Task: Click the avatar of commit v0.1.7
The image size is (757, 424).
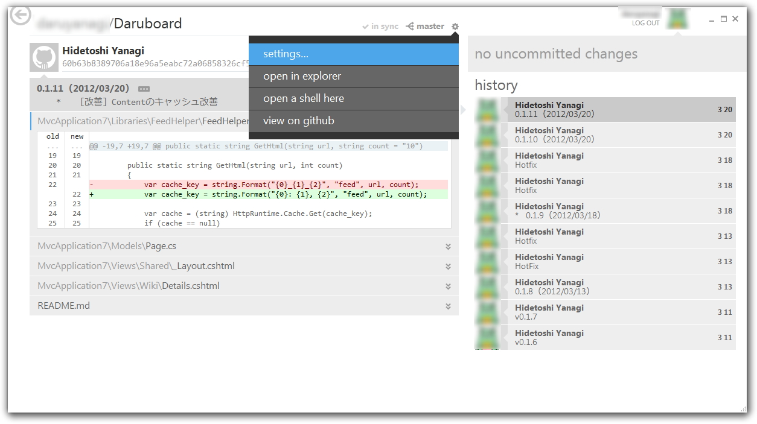Action: (x=488, y=312)
